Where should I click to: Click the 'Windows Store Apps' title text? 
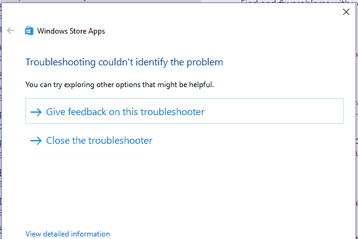pyautogui.click(x=71, y=31)
